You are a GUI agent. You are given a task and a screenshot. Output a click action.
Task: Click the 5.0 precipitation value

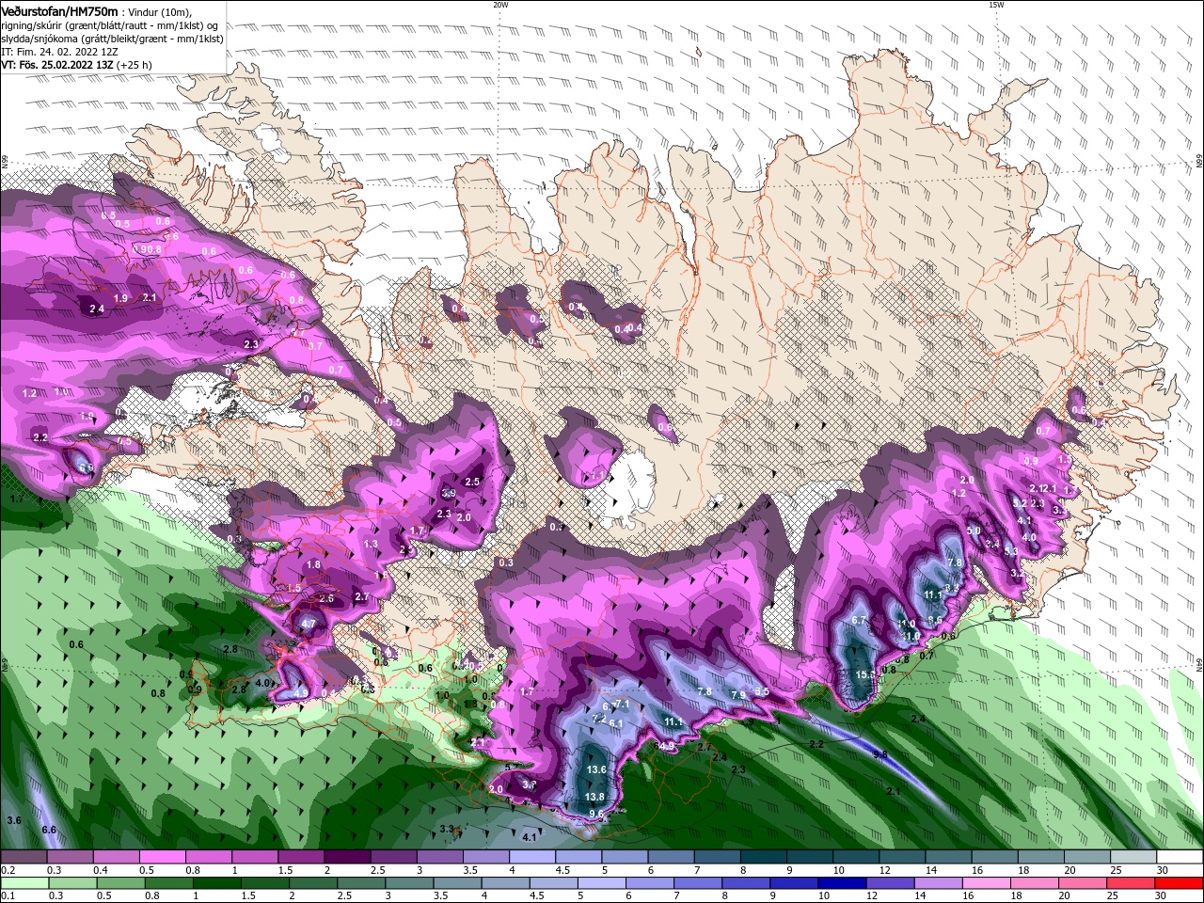click(974, 531)
